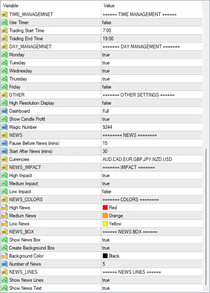Select the Tuesday variable label

click(x=17, y=63)
